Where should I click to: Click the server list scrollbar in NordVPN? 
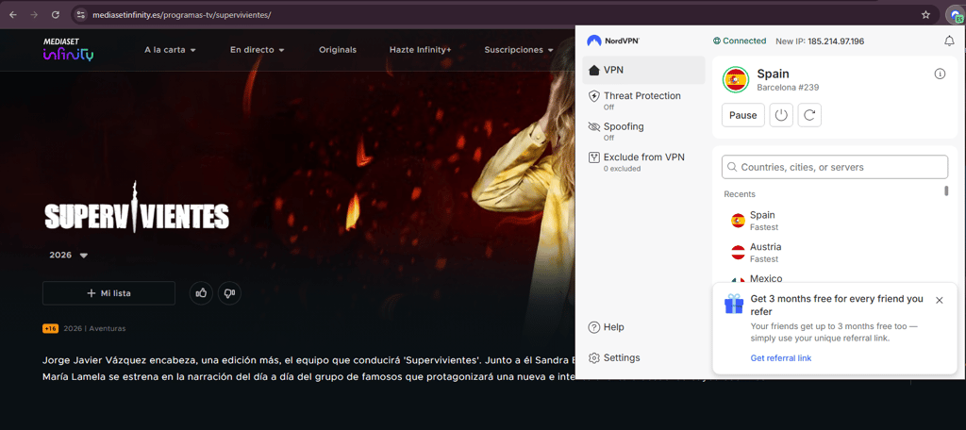coord(947,191)
